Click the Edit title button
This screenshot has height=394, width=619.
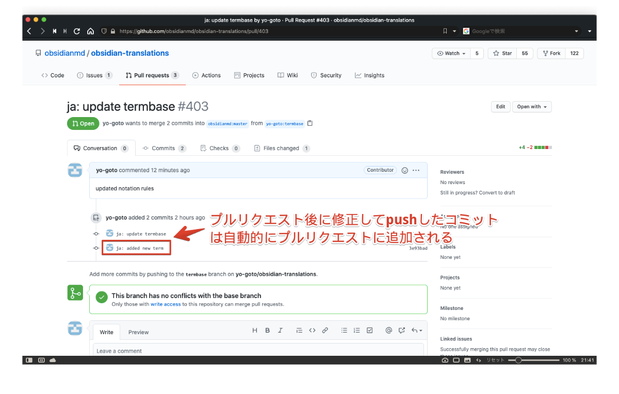click(500, 107)
